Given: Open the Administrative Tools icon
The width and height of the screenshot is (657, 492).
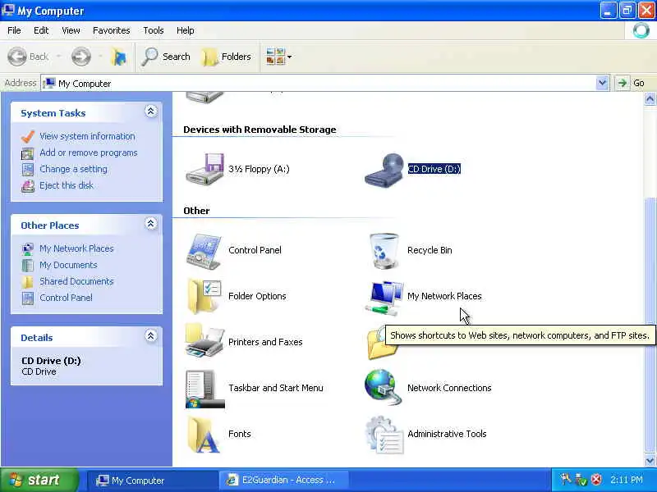Looking at the screenshot, I should click(384, 435).
